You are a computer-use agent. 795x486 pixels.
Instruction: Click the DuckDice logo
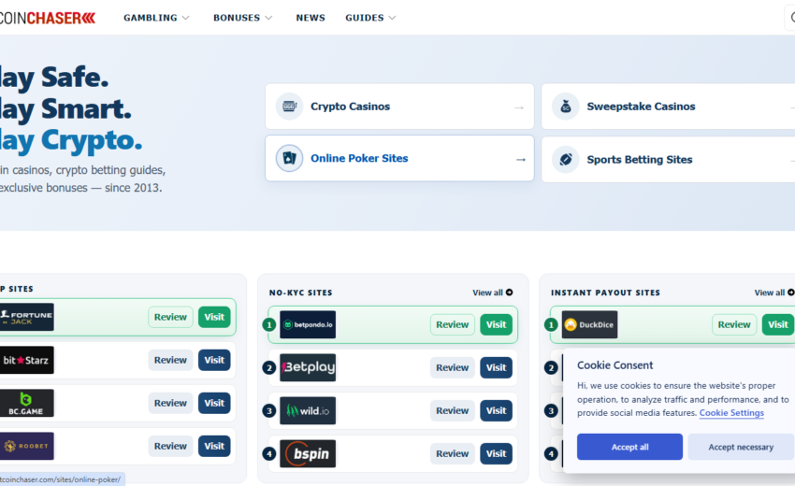589,325
